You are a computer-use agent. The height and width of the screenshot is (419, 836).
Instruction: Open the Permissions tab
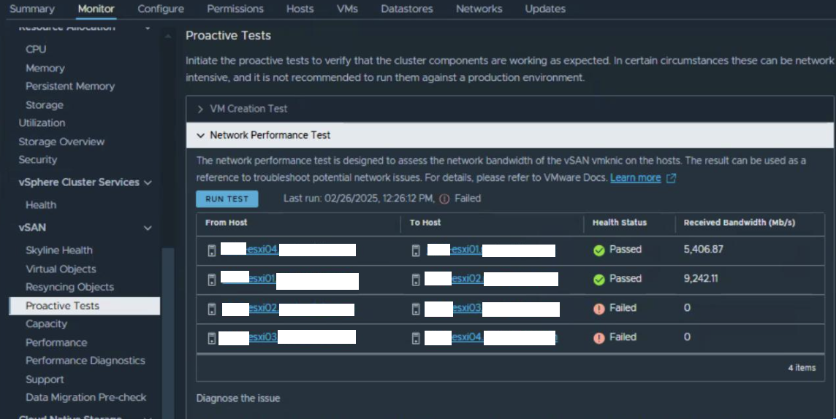click(x=235, y=9)
